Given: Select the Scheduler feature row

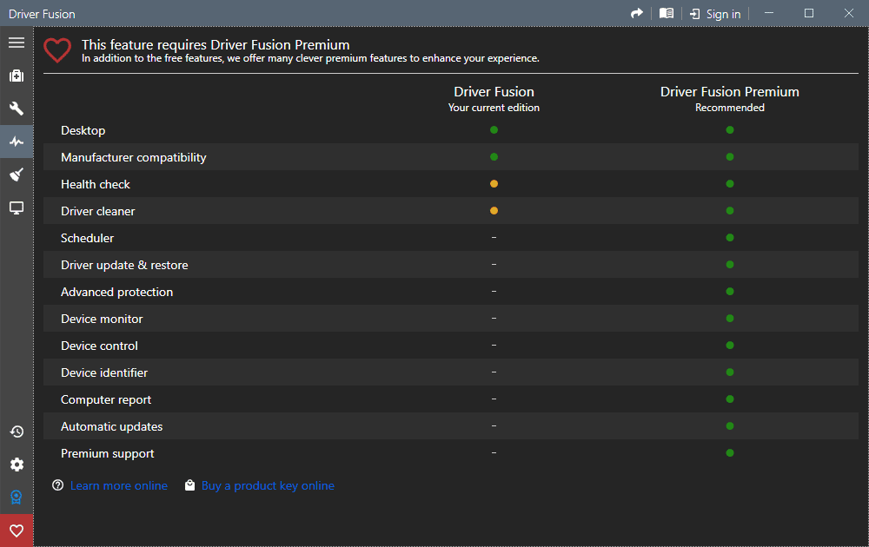Looking at the screenshot, I should coord(88,238).
